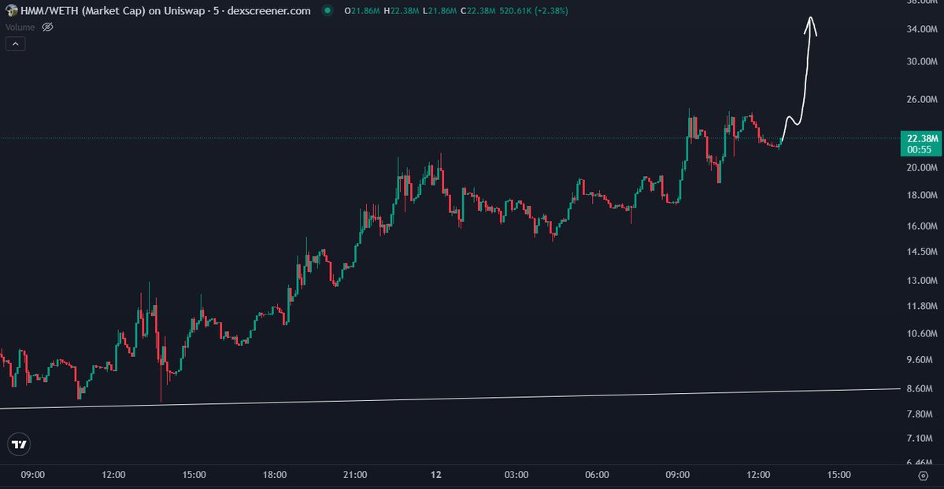
Task: Click the 21:00 time axis label
Action: coord(355,475)
